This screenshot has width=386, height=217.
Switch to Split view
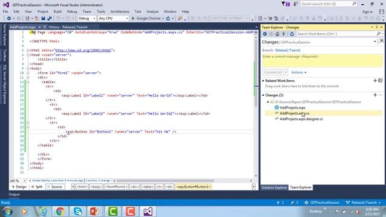pyautogui.click(x=37, y=187)
